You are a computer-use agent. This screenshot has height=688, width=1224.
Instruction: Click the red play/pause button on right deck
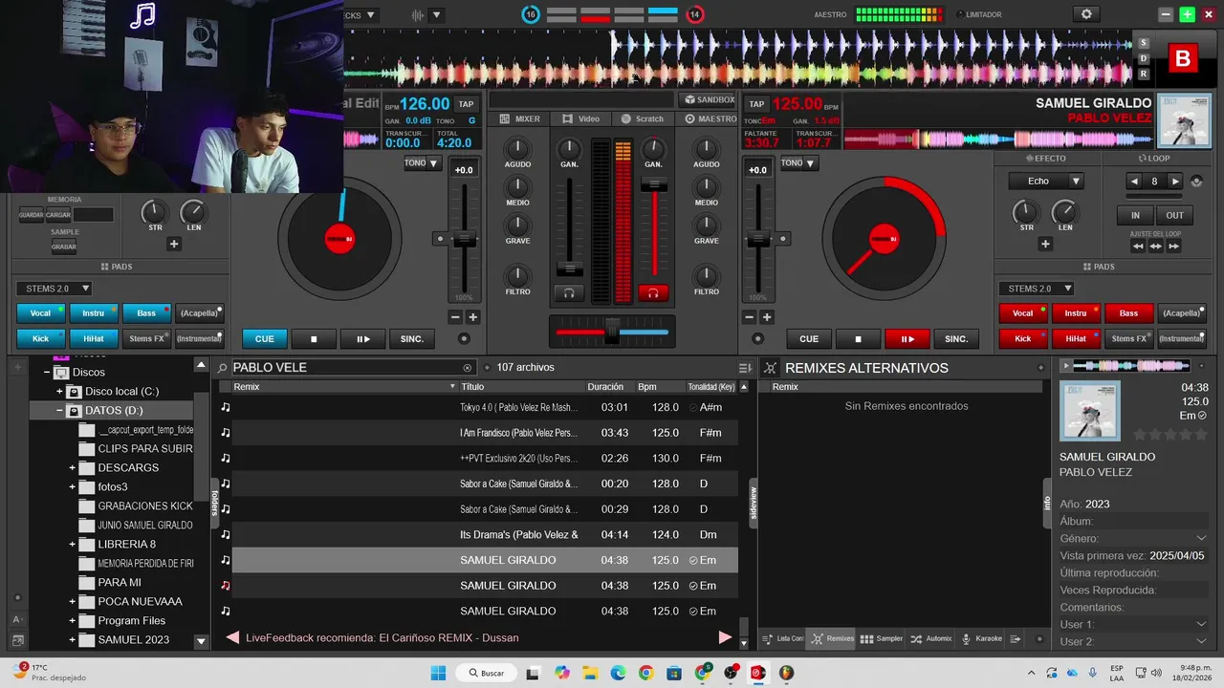pos(907,338)
